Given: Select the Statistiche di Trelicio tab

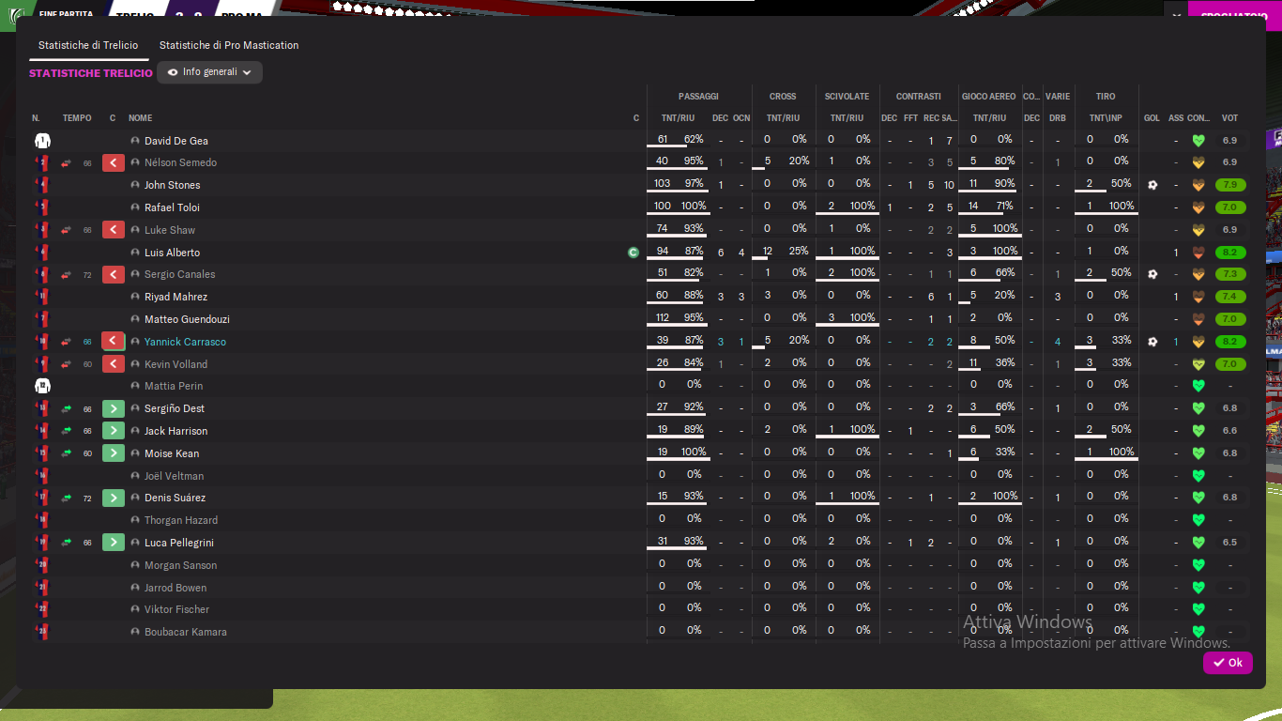Looking at the screenshot, I should [88, 45].
